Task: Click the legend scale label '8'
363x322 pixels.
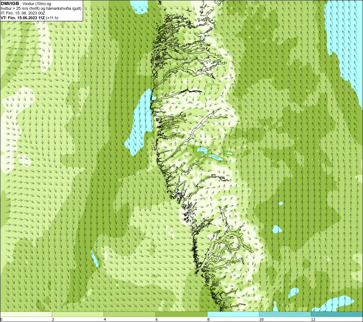Action: coord(209,320)
